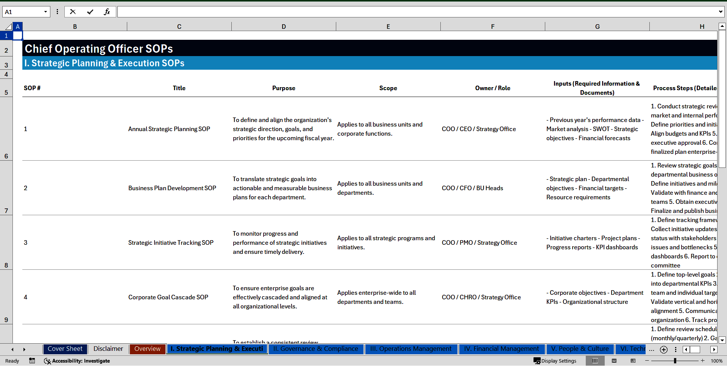Open Display Settings in status bar
The height and width of the screenshot is (366, 727).
click(x=555, y=361)
